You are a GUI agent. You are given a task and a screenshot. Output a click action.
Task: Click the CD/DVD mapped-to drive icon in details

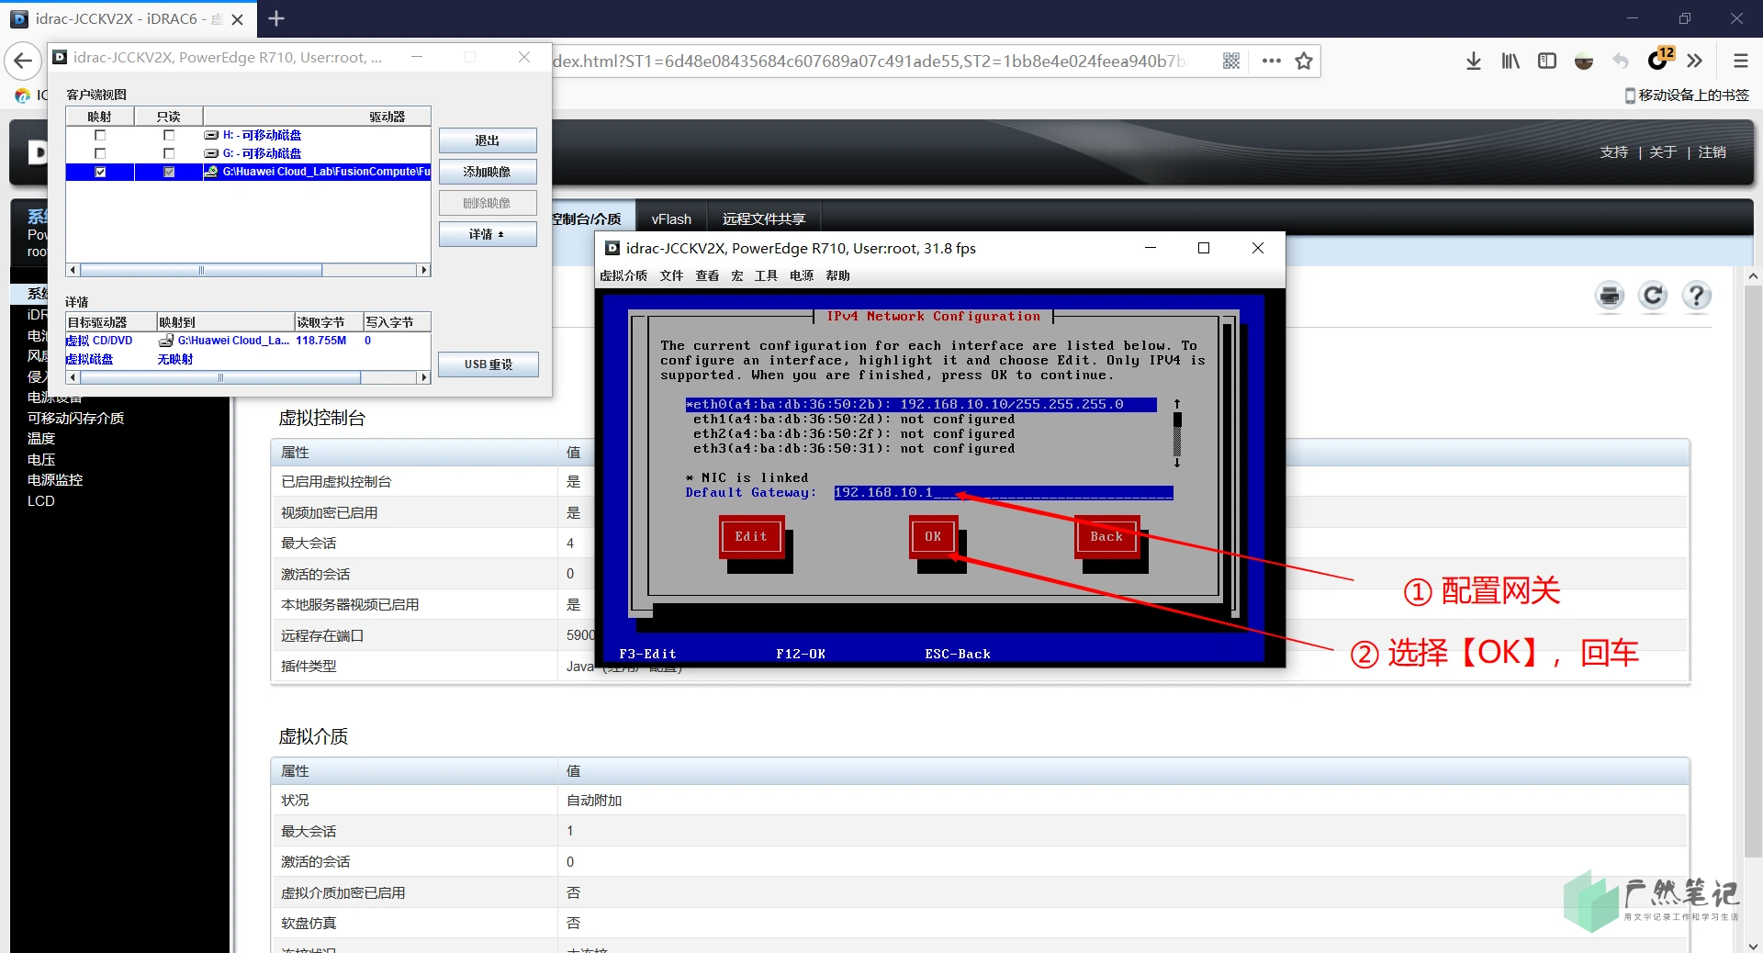pos(166,341)
